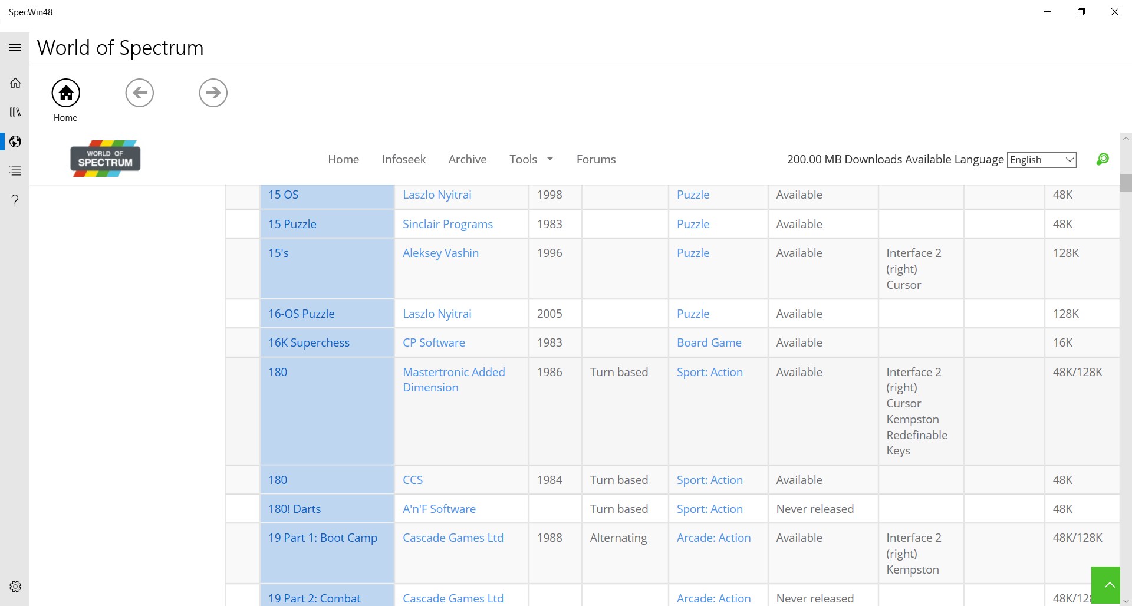
Task: Open Arcade: Action genre for 19 Part 2
Action: pos(714,598)
